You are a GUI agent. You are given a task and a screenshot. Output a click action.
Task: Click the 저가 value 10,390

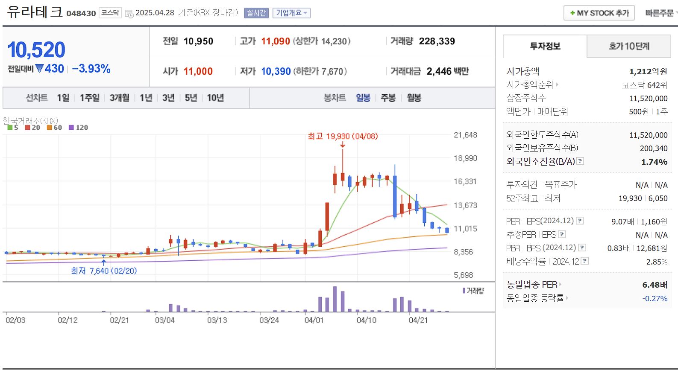tap(276, 71)
